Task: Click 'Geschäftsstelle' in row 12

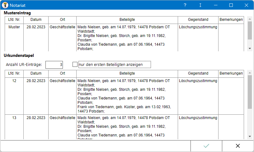Action: [62, 81]
